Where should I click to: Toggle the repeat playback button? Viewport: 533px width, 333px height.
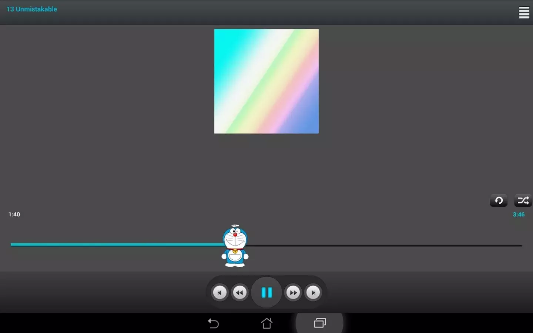pyautogui.click(x=499, y=201)
